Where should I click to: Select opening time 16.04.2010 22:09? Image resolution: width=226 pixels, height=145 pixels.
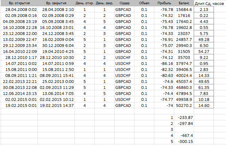[19, 52]
